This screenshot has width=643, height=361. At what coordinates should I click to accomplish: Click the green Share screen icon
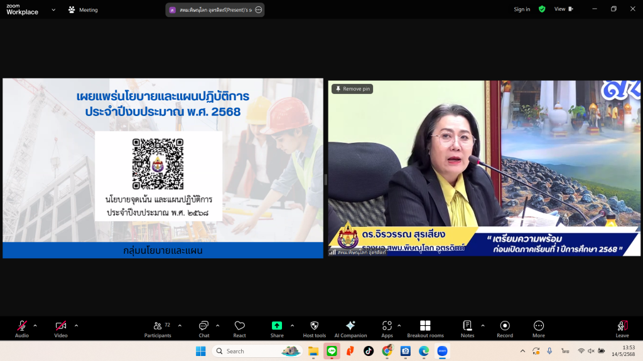pyautogui.click(x=277, y=326)
